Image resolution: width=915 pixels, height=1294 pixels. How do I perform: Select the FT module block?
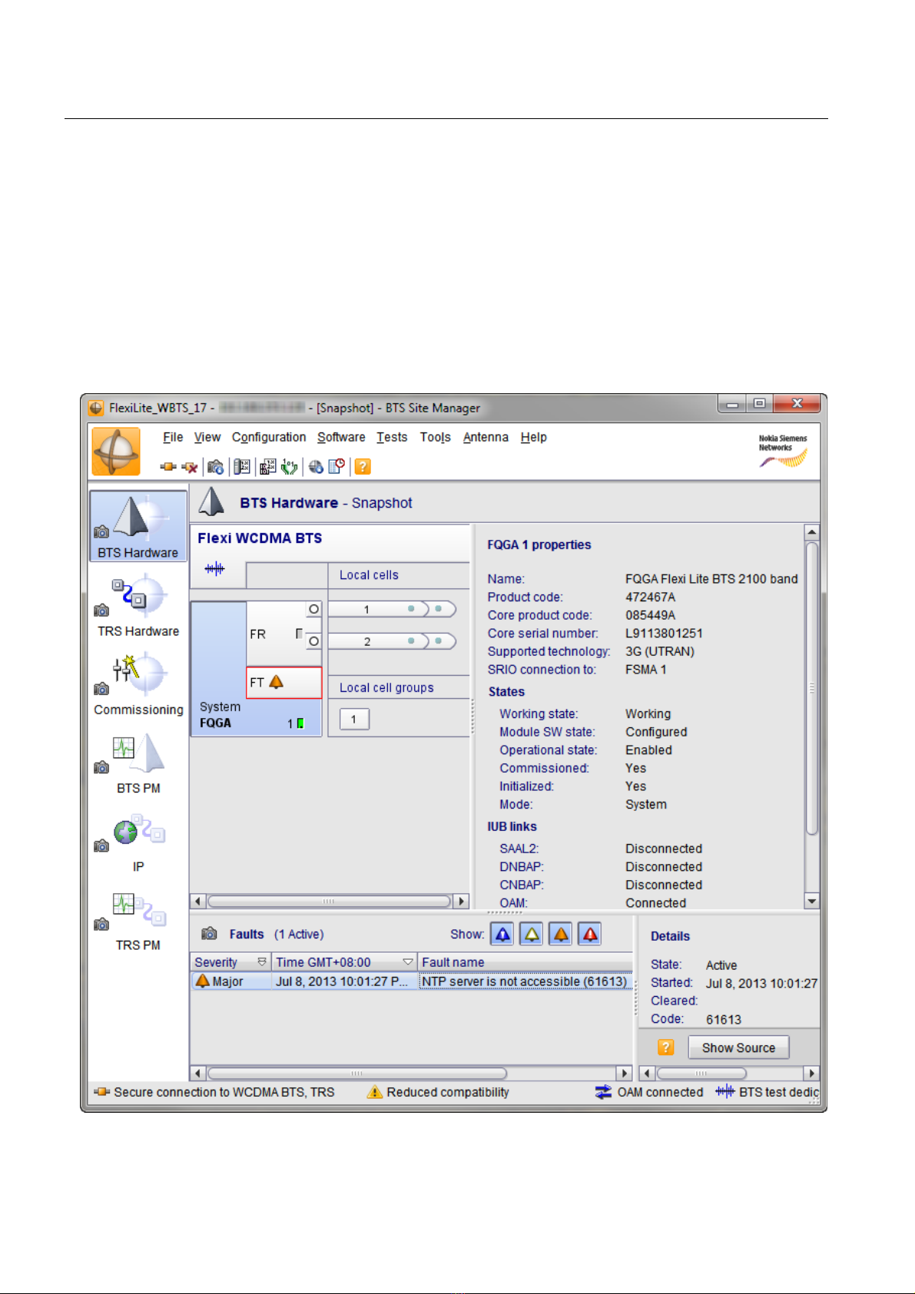(284, 682)
